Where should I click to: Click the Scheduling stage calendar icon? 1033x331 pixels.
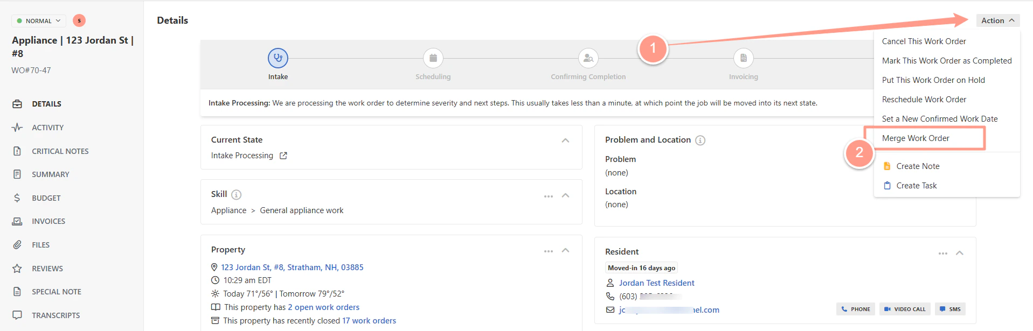(433, 58)
